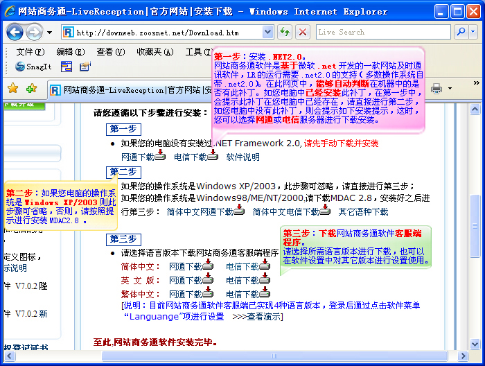Click 其它语种下载 link in 第二步
Viewport: 485px width, 366px height.
pos(364,211)
